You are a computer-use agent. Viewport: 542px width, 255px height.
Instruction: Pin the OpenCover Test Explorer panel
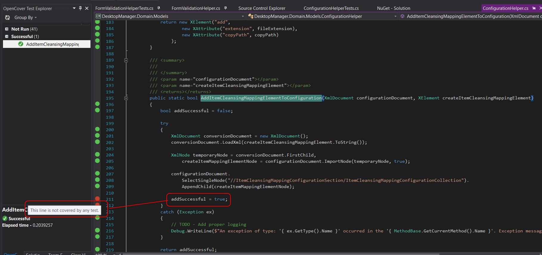(80, 8)
